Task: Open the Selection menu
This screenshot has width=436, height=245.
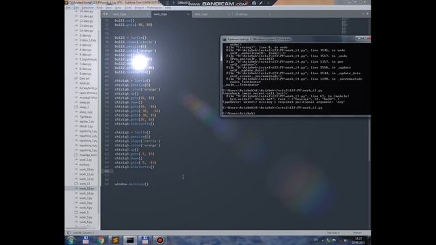Action: (x=87, y=7)
